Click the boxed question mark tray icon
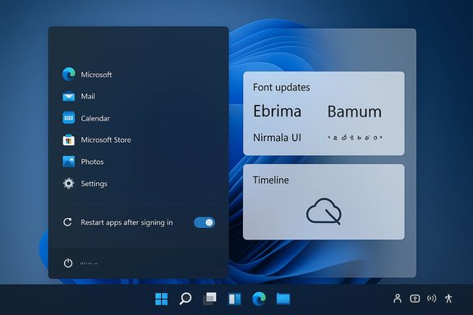The width and height of the screenshot is (473, 315). (x=415, y=299)
